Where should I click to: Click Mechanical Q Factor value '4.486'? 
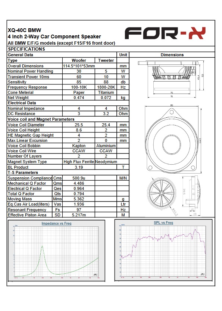pyautogui.click(x=79, y=183)
